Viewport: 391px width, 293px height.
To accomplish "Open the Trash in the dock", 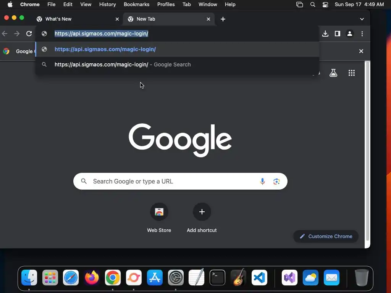I will point(362,278).
